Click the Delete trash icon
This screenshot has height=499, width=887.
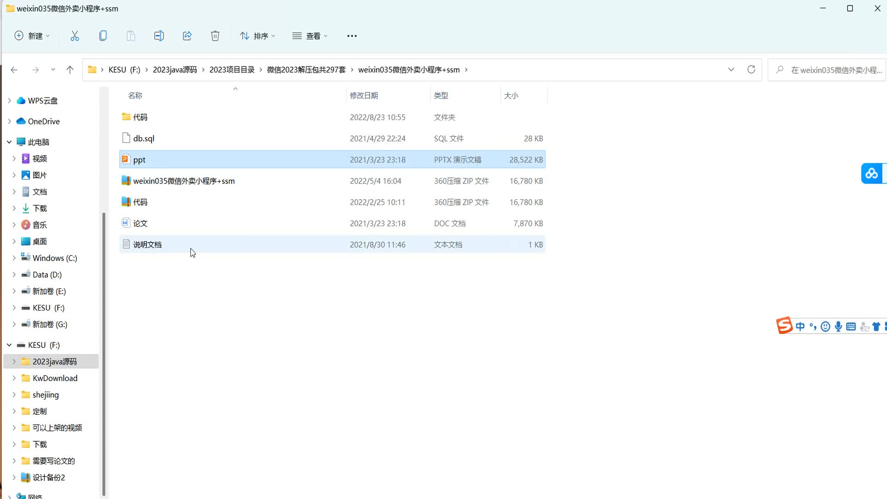click(215, 36)
